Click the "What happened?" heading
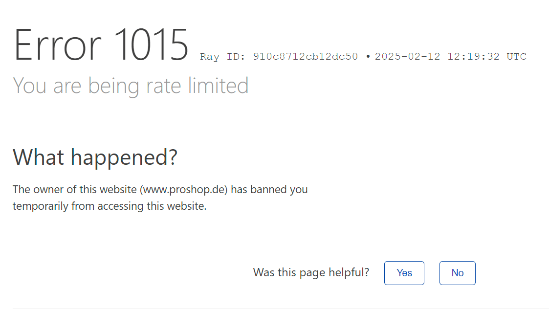The height and width of the screenshot is (333, 549). [x=95, y=157]
